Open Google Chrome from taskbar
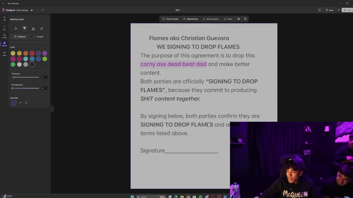The image size is (353, 198). point(188,197)
